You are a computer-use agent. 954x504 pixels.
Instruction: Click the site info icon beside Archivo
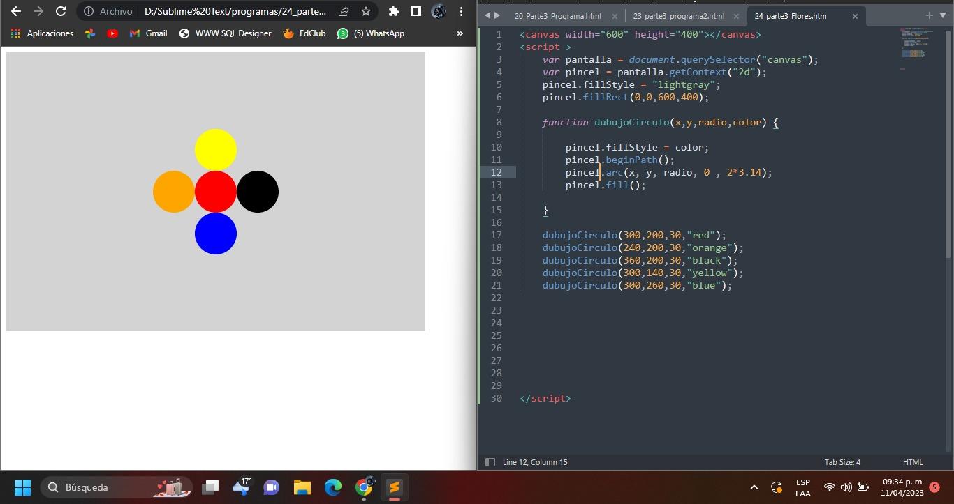point(89,11)
